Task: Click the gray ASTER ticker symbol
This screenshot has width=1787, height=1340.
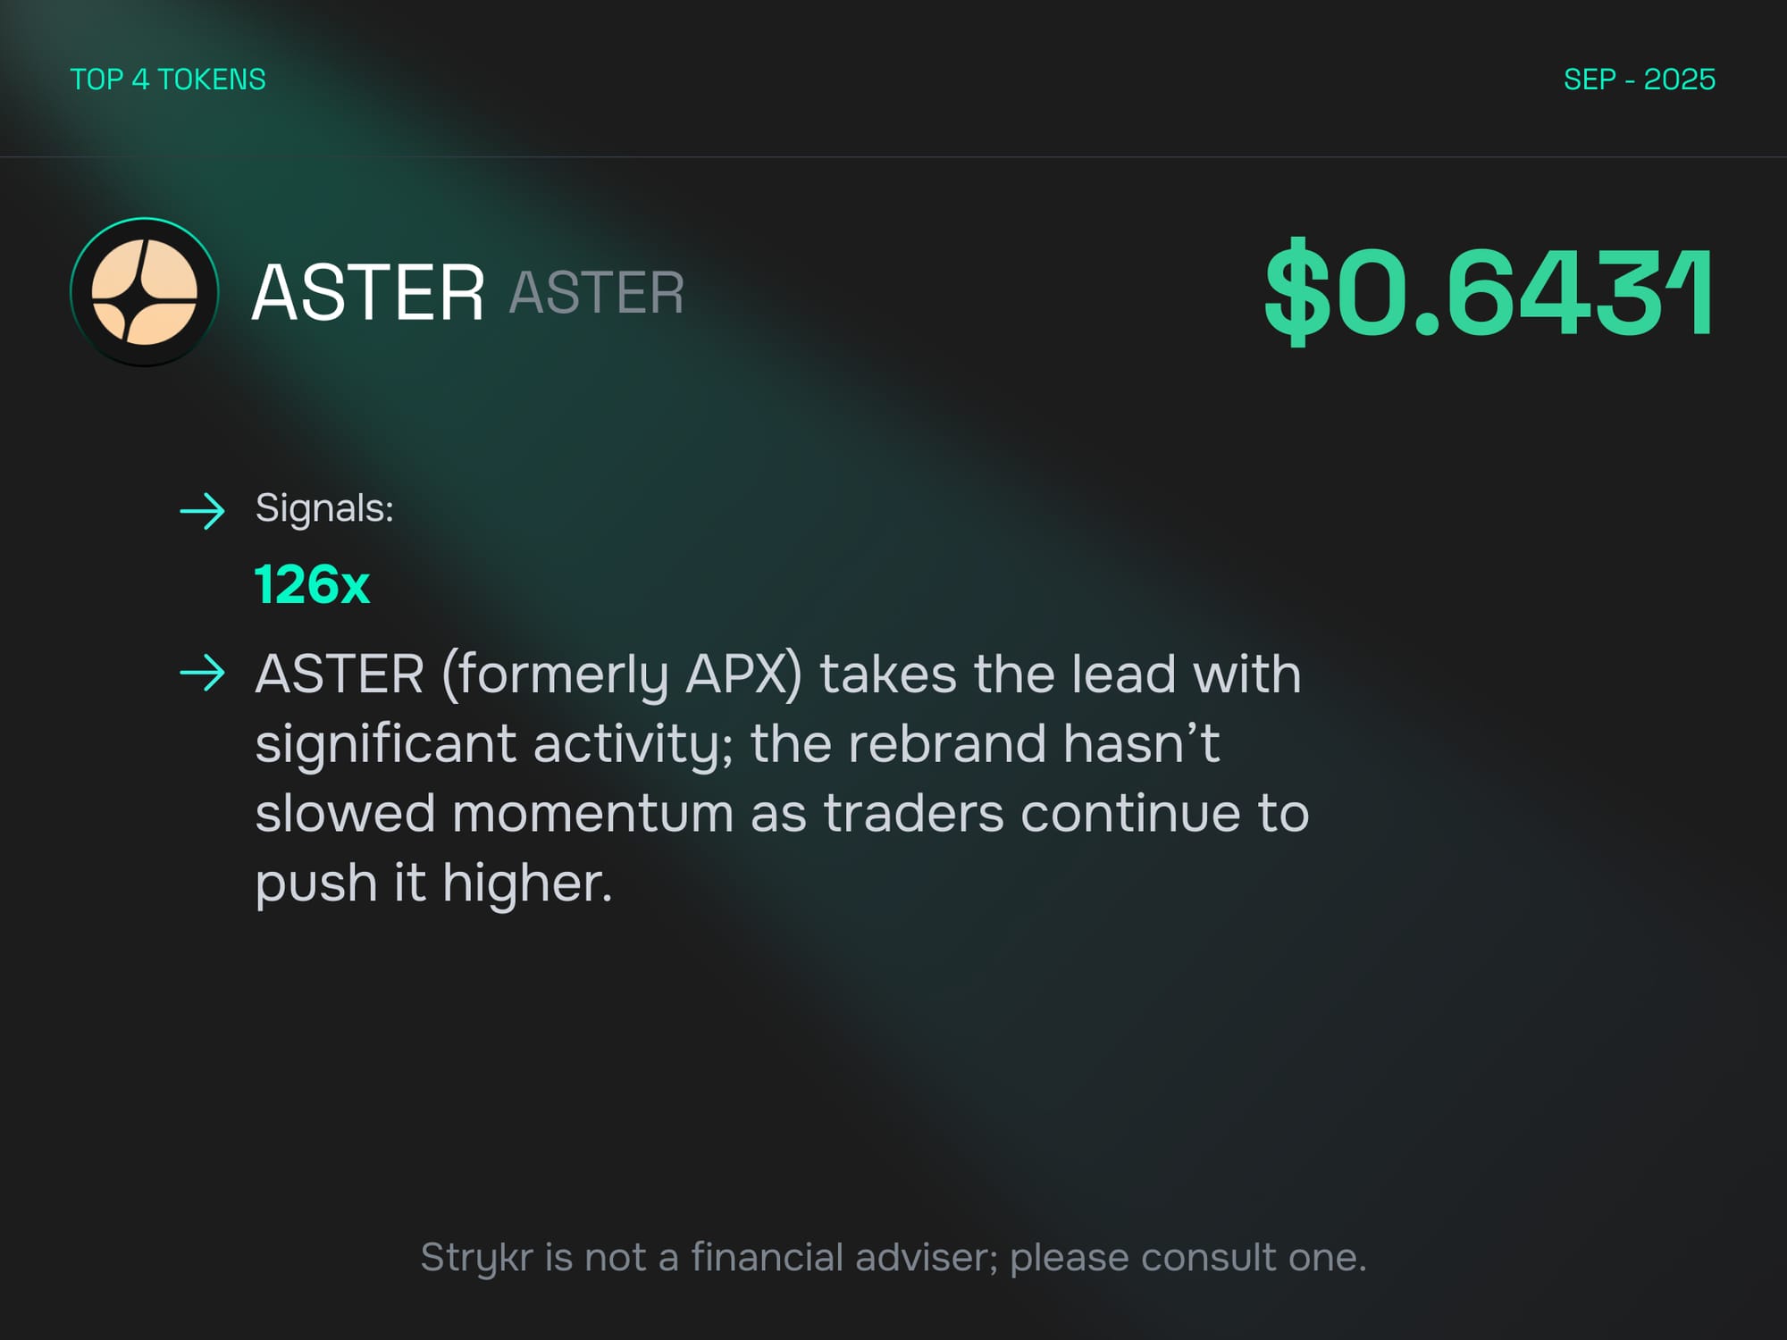Action: [x=596, y=292]
